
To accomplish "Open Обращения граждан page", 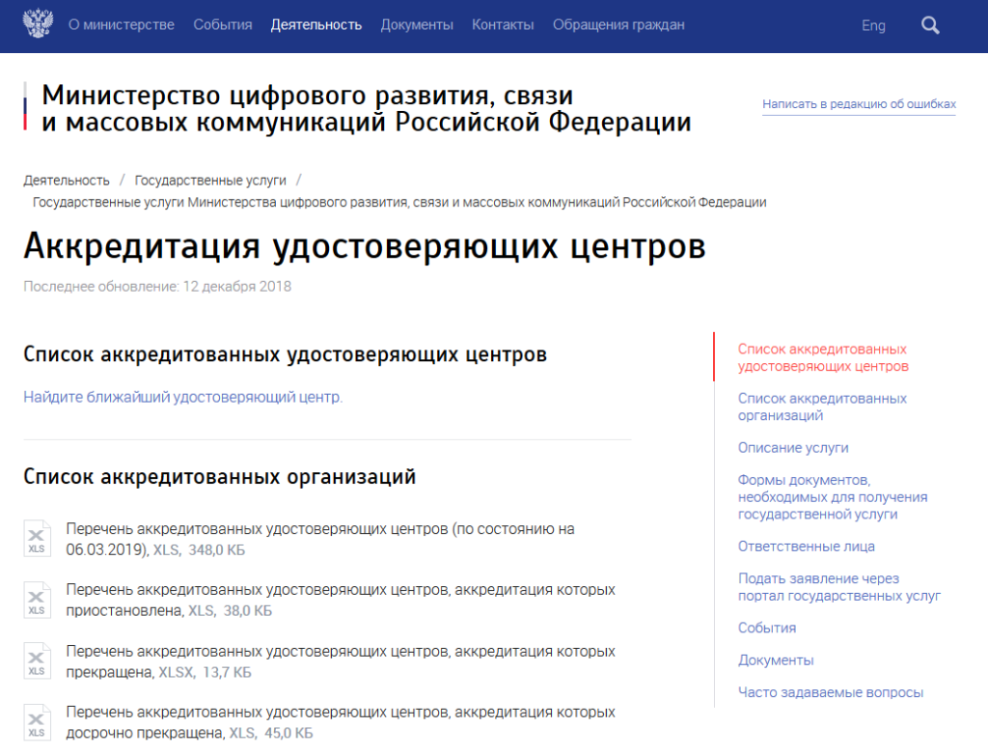I will point(618,25).
